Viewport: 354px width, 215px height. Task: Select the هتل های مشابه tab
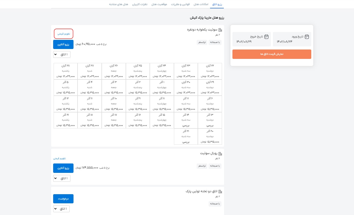pyautogui.click(x=119, y=4)
